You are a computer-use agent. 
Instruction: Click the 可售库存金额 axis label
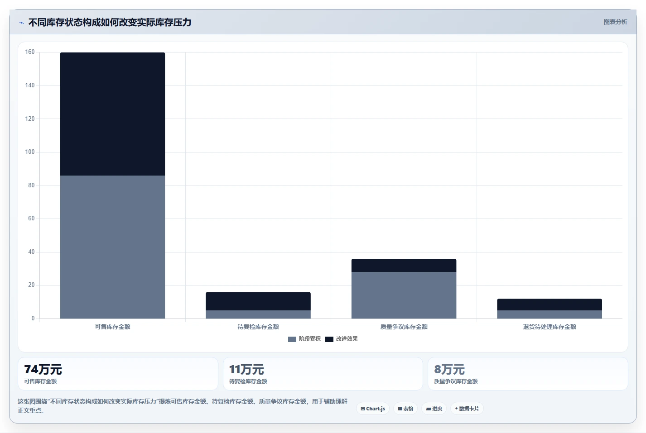112,327
